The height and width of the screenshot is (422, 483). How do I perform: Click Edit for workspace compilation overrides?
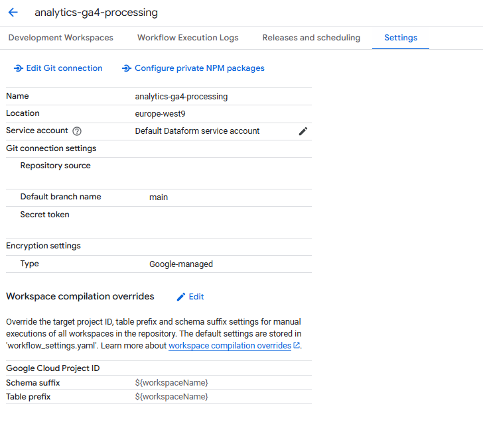(x=196, y=297)
